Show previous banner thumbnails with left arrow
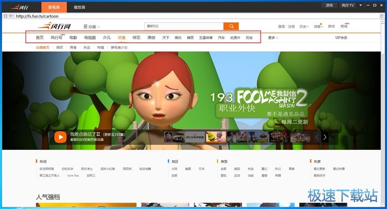Screen dimensions: 387x209 (x=318, y=137)
